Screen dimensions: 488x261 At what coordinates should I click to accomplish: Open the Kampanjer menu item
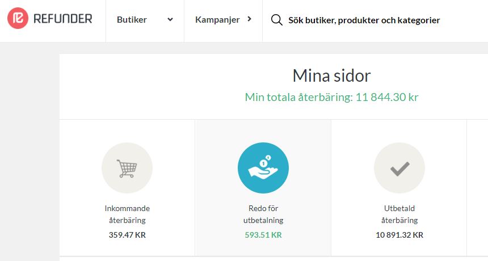point(217,20)
